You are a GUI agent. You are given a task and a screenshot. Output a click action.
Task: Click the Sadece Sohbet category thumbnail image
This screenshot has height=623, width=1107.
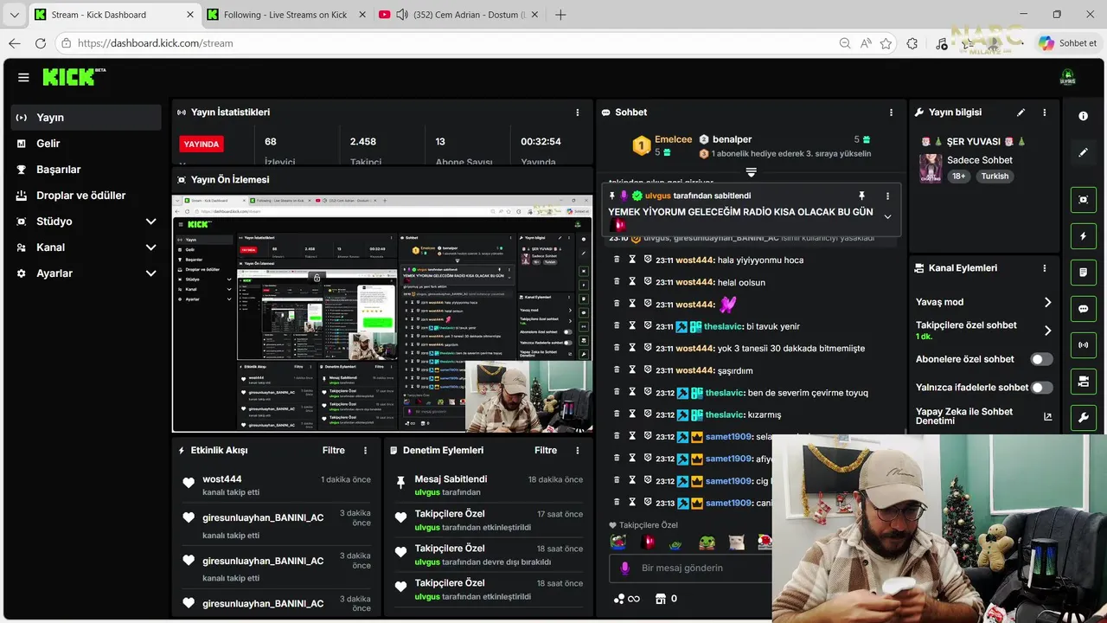(931, 168)
